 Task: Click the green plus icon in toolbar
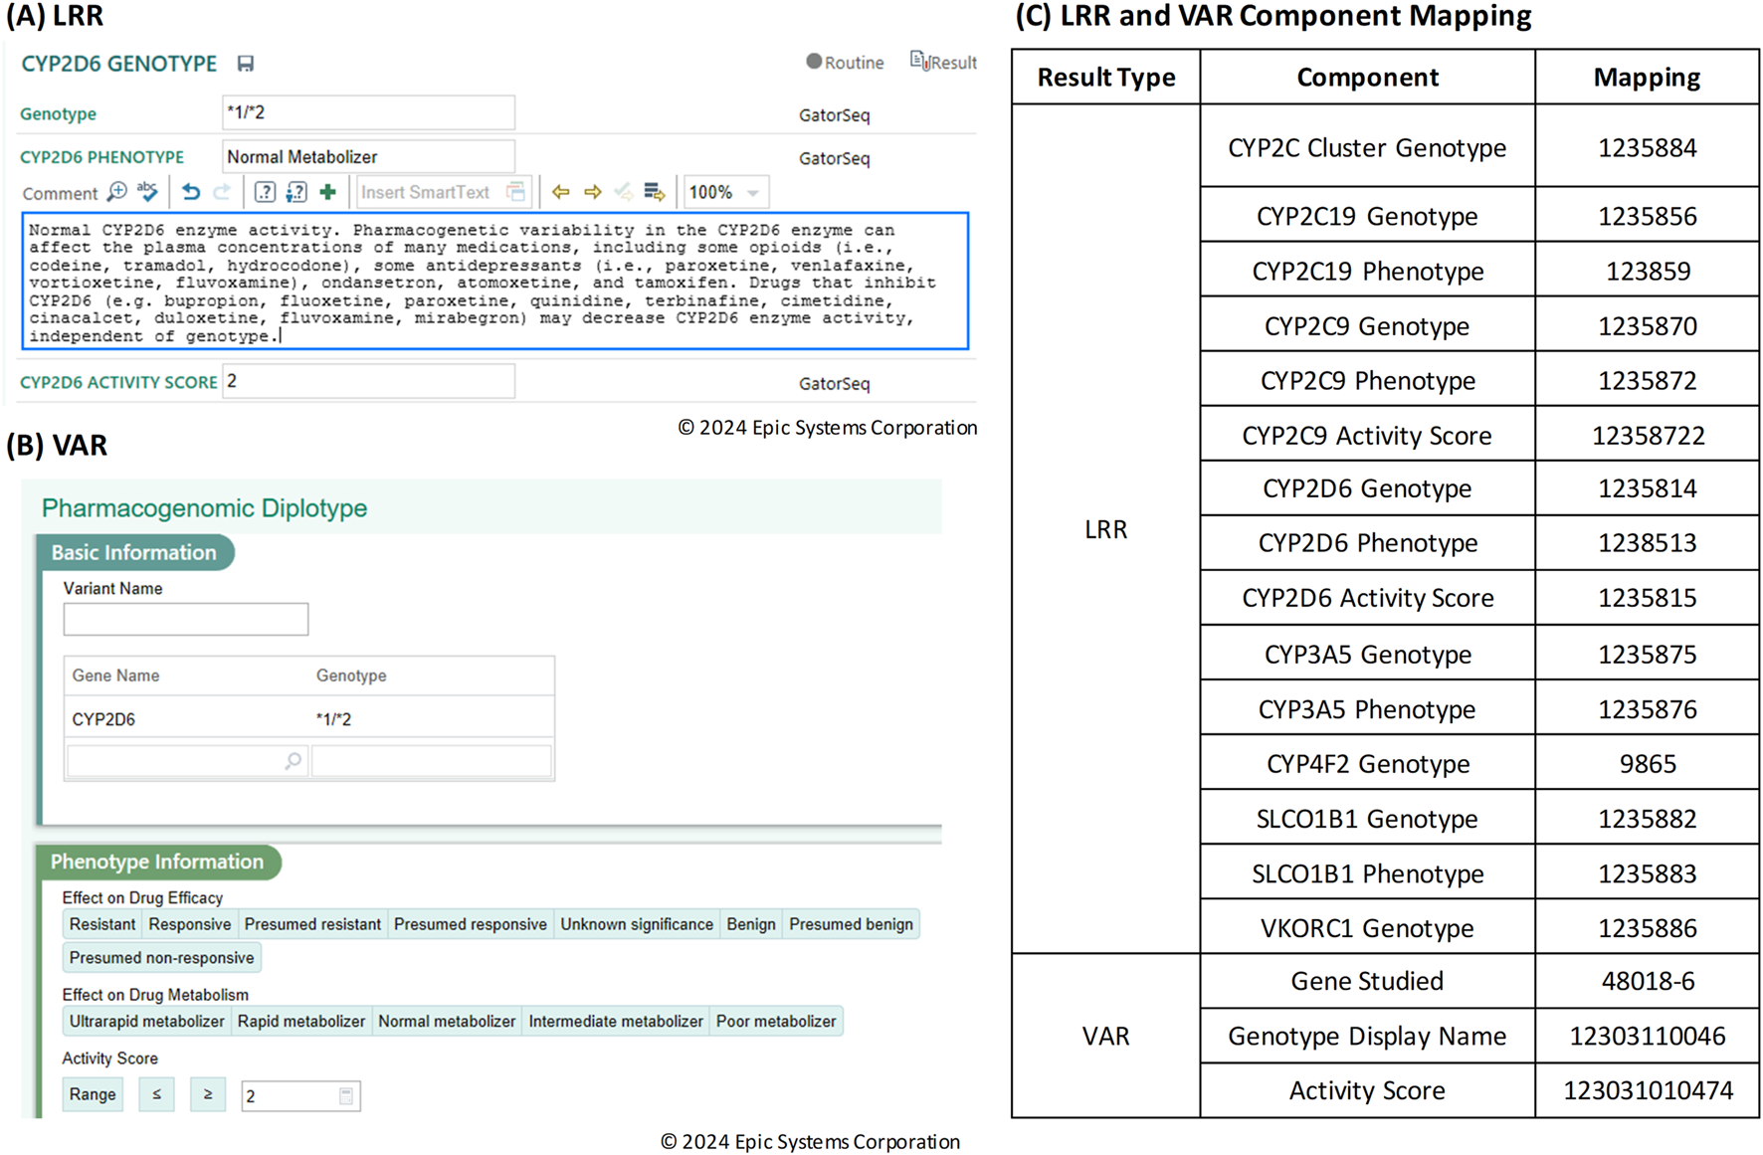[x=327, y=192]
